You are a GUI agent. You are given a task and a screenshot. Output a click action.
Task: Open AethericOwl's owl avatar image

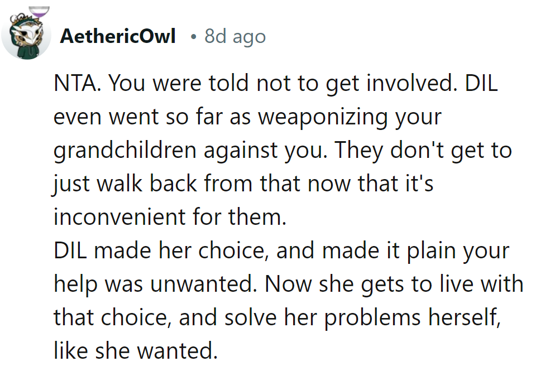(x=26, y=35)
